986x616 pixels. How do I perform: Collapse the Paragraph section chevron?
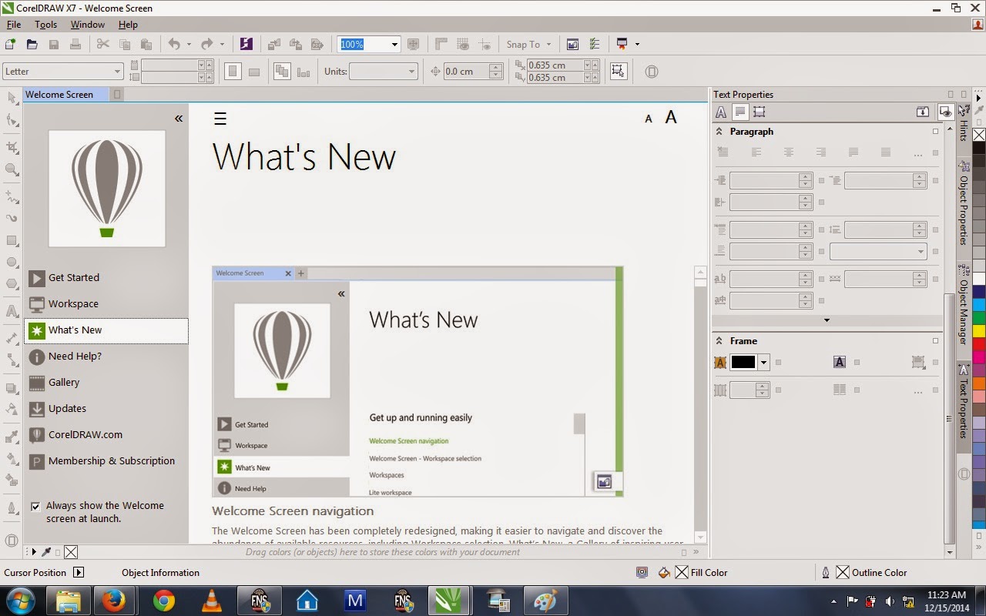719,132
